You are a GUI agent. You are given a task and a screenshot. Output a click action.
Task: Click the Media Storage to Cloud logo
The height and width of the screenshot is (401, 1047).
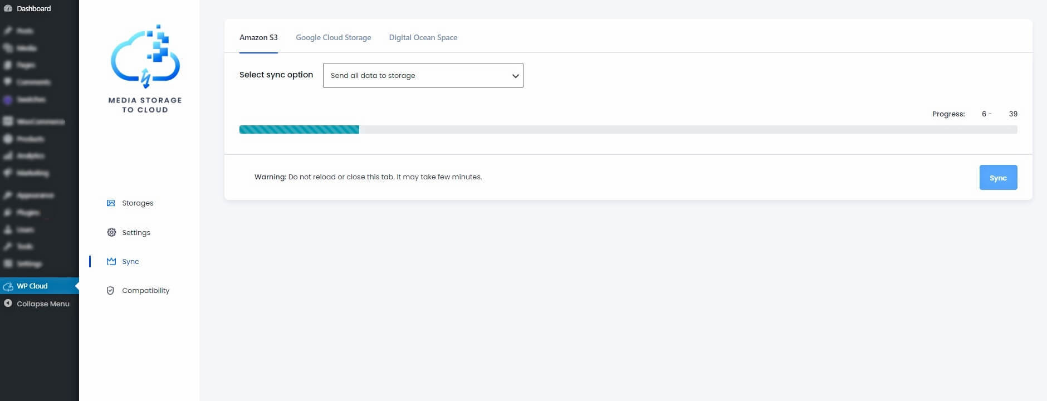tap(145, 69)
